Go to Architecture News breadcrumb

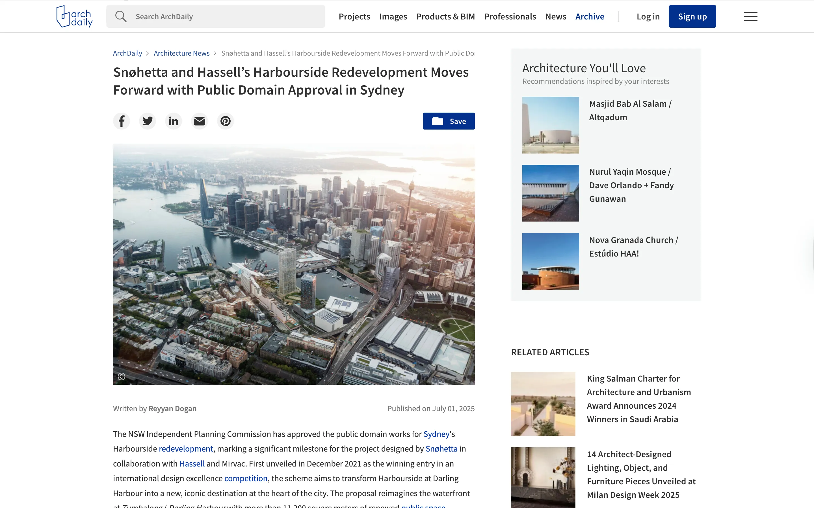coord(182,53)
